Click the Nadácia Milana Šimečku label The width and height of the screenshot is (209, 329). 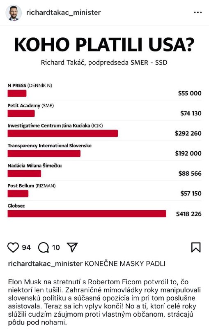click(34, 166)
